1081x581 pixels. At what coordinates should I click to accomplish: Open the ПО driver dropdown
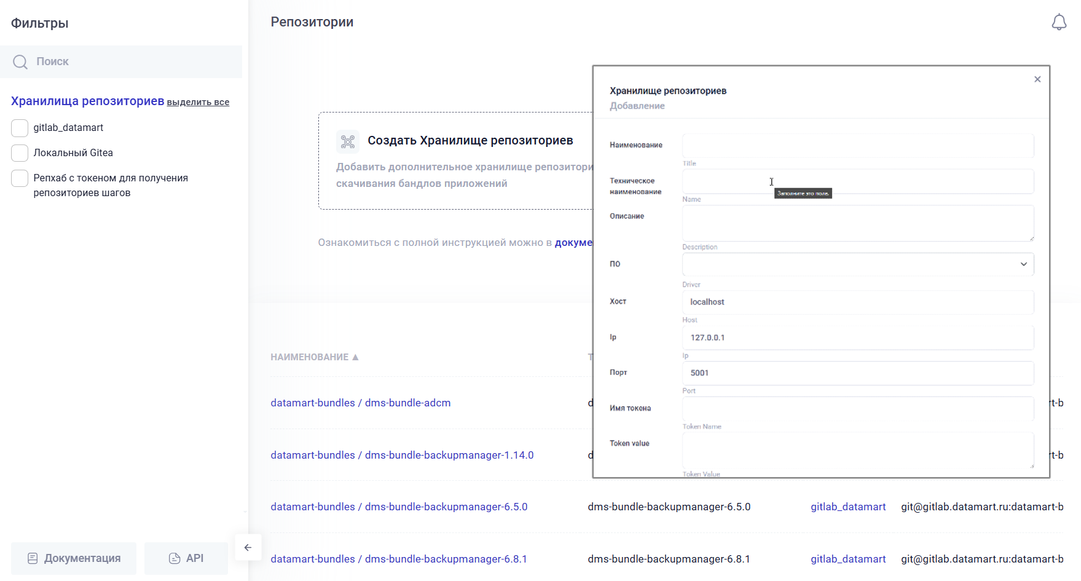(857, 264)
